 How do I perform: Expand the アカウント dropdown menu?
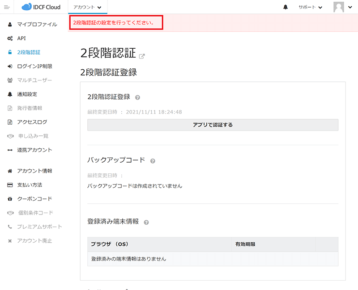tap(87, 7)
